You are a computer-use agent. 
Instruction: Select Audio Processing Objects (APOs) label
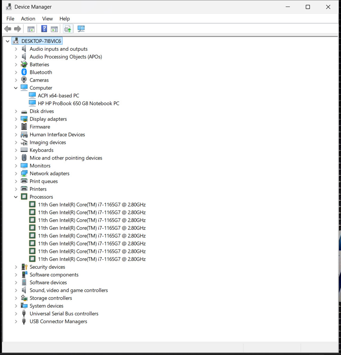pos(66,57)
